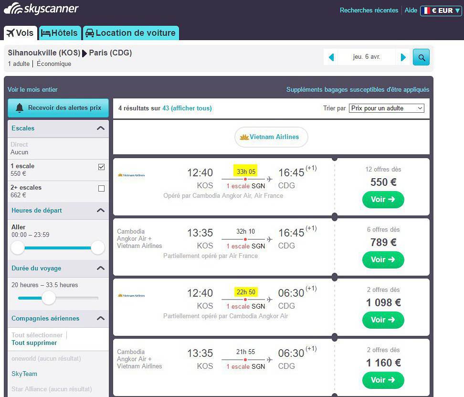Collapse the Escales section

(101, 128)
